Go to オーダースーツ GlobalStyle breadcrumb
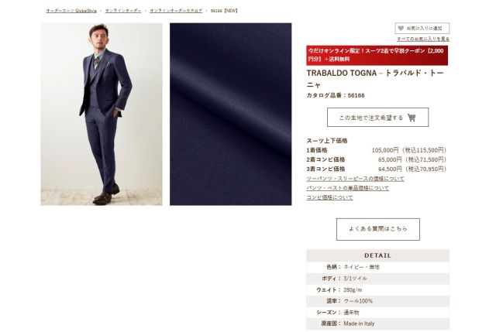This screenshot has height=332, width=496. (71, 10)
